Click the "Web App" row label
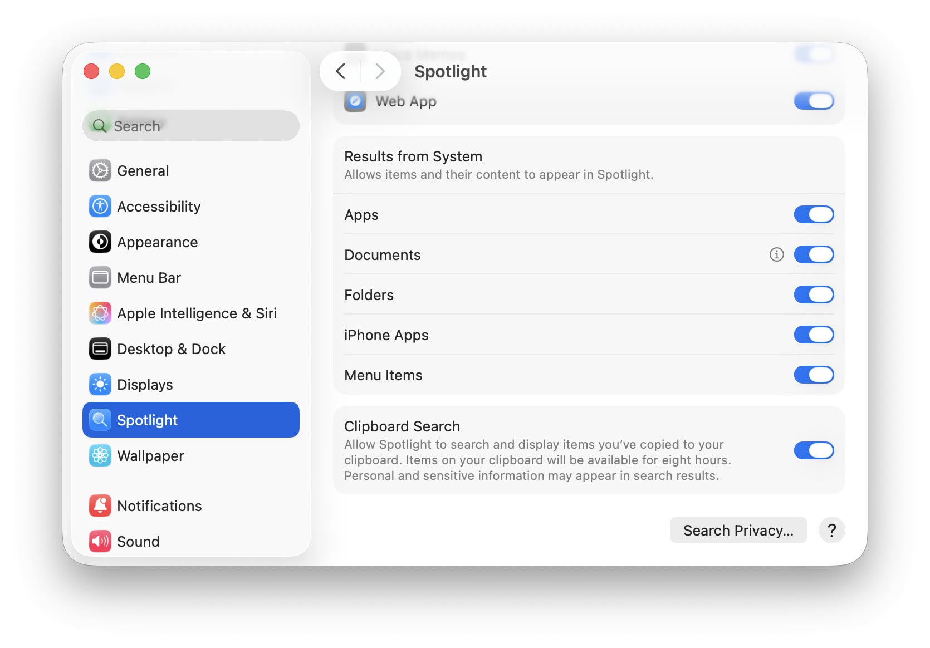The height and width of the screenshot is (648, 930). pos(406,101)
